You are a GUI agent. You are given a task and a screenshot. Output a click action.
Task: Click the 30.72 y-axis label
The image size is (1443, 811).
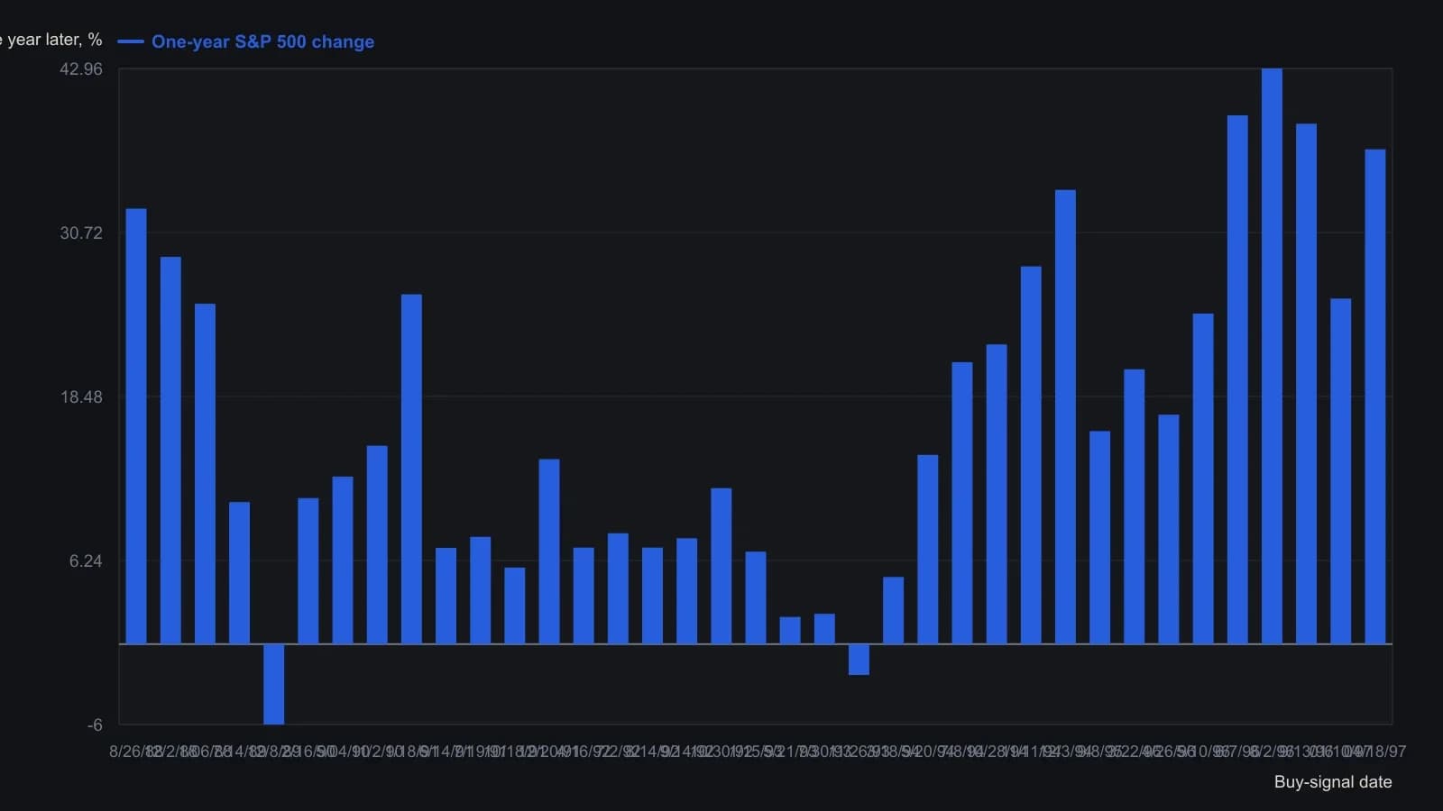(x=81, y=232)
